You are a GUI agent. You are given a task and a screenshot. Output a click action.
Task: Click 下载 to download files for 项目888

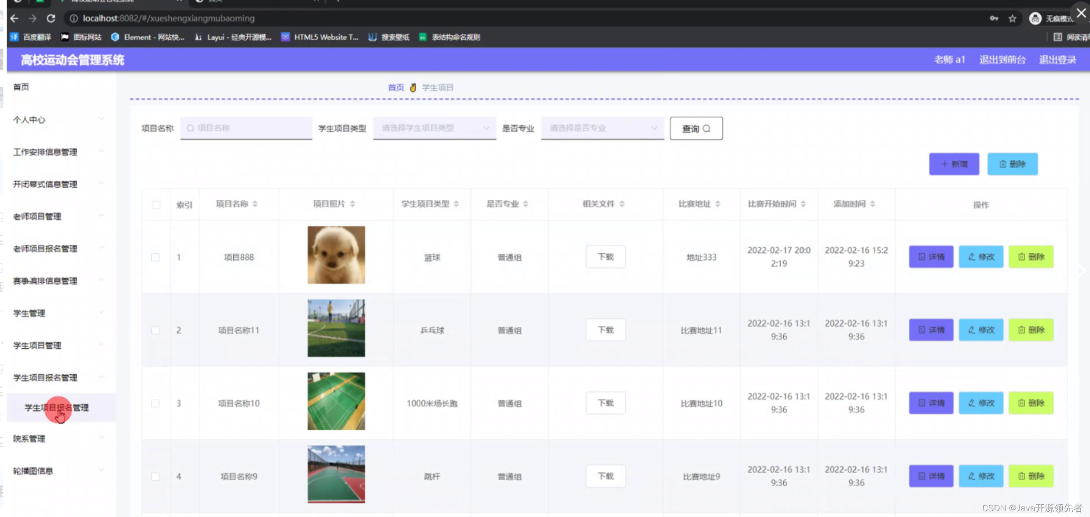(605, 257)
